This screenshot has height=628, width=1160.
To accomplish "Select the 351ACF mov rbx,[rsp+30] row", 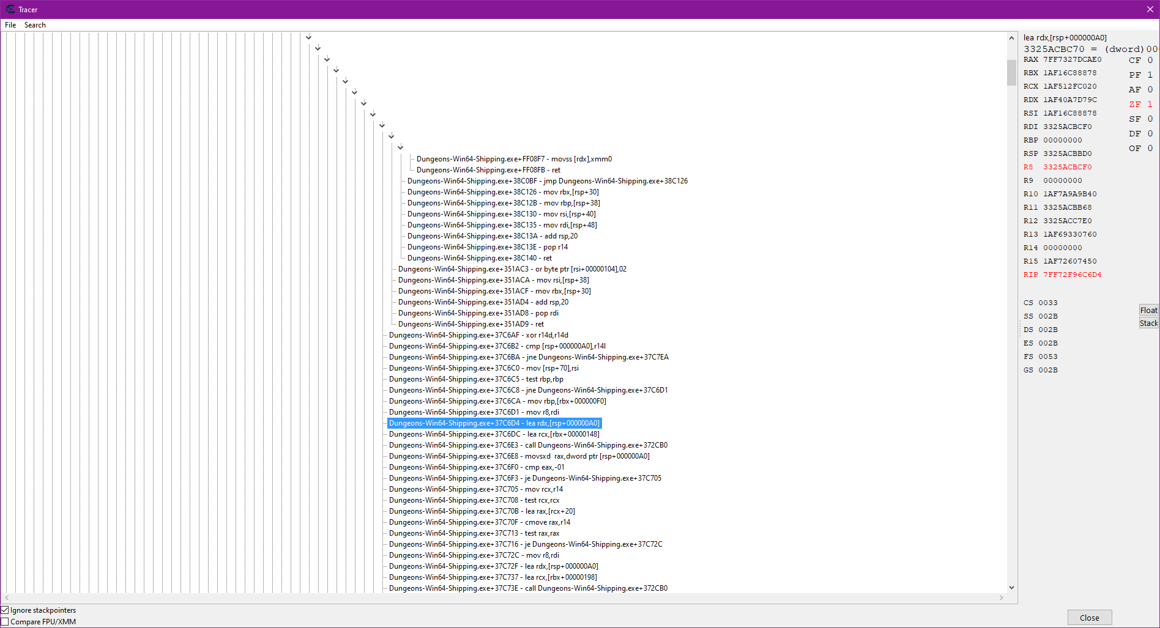I will tap(494, 291).
